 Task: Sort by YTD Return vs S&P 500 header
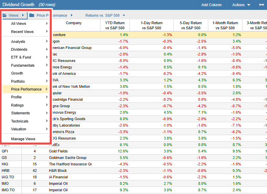point(115,25)
